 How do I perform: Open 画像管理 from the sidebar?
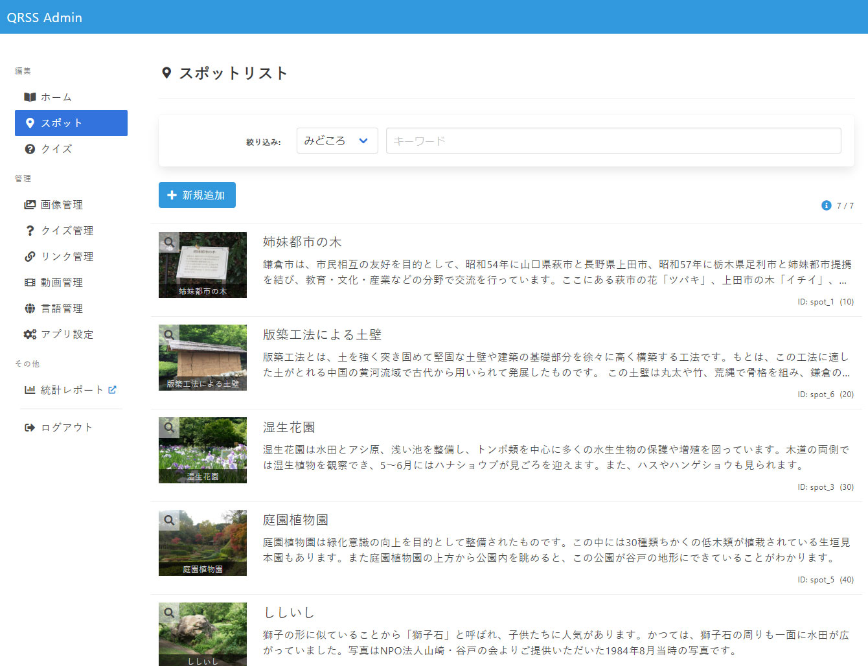[x=62, y=205]
